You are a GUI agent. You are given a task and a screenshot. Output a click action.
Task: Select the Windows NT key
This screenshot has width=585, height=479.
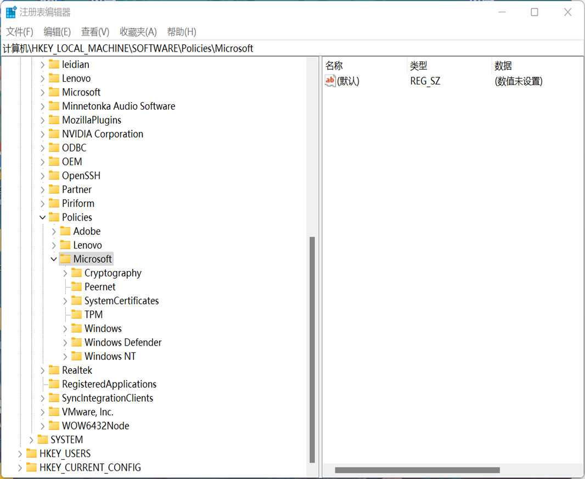tap(110, 356)
